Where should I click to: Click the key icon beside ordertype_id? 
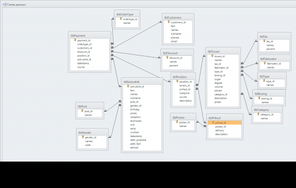point(121,19)
